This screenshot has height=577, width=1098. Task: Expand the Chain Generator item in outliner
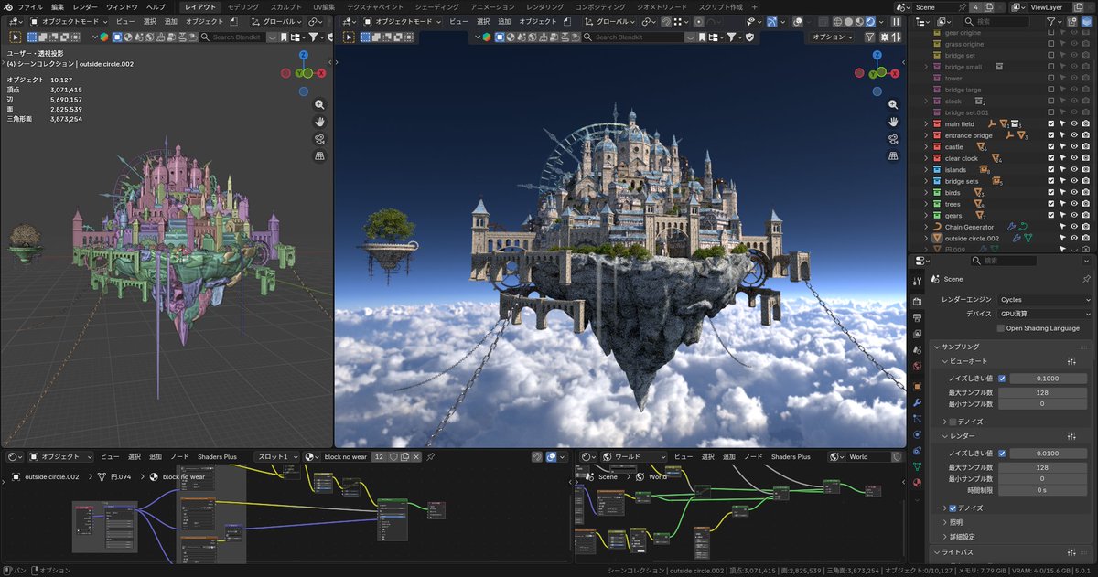point(925,227)
